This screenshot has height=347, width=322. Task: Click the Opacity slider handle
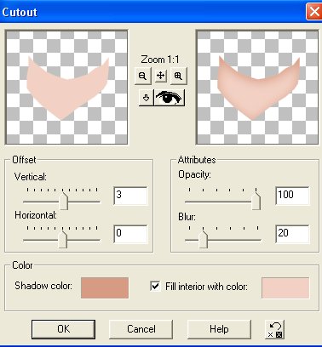256,201
